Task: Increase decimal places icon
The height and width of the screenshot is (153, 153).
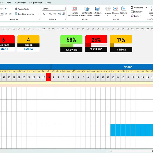Action: pyautogui.click(x=59, y=14)
